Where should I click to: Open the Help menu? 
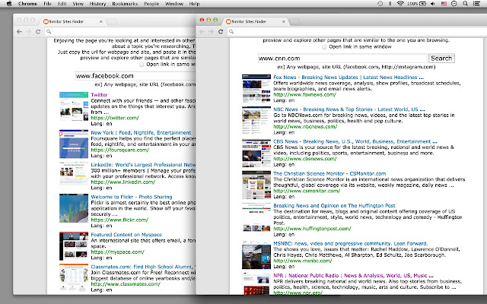[x=195, y=4]
